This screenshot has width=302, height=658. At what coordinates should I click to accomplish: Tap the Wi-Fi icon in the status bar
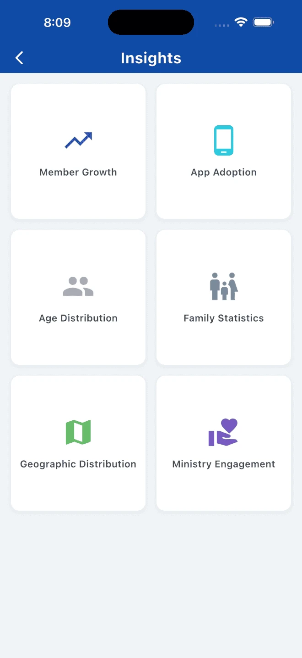point(242,21)
